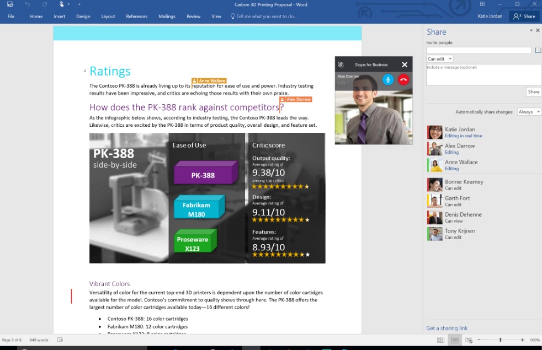Image resolution: width=542 pixels, height=350 pixels.
Task: Click the Share button in Share pane
Action: pos(533,92)
